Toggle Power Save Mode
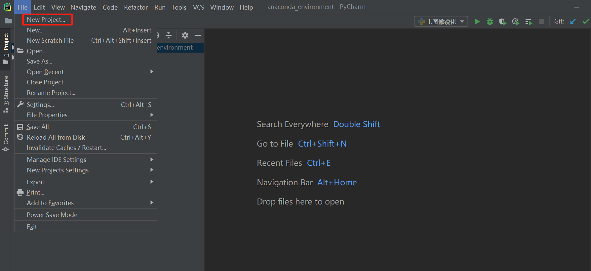The image size is (591, 271). [x=86, y=215]
